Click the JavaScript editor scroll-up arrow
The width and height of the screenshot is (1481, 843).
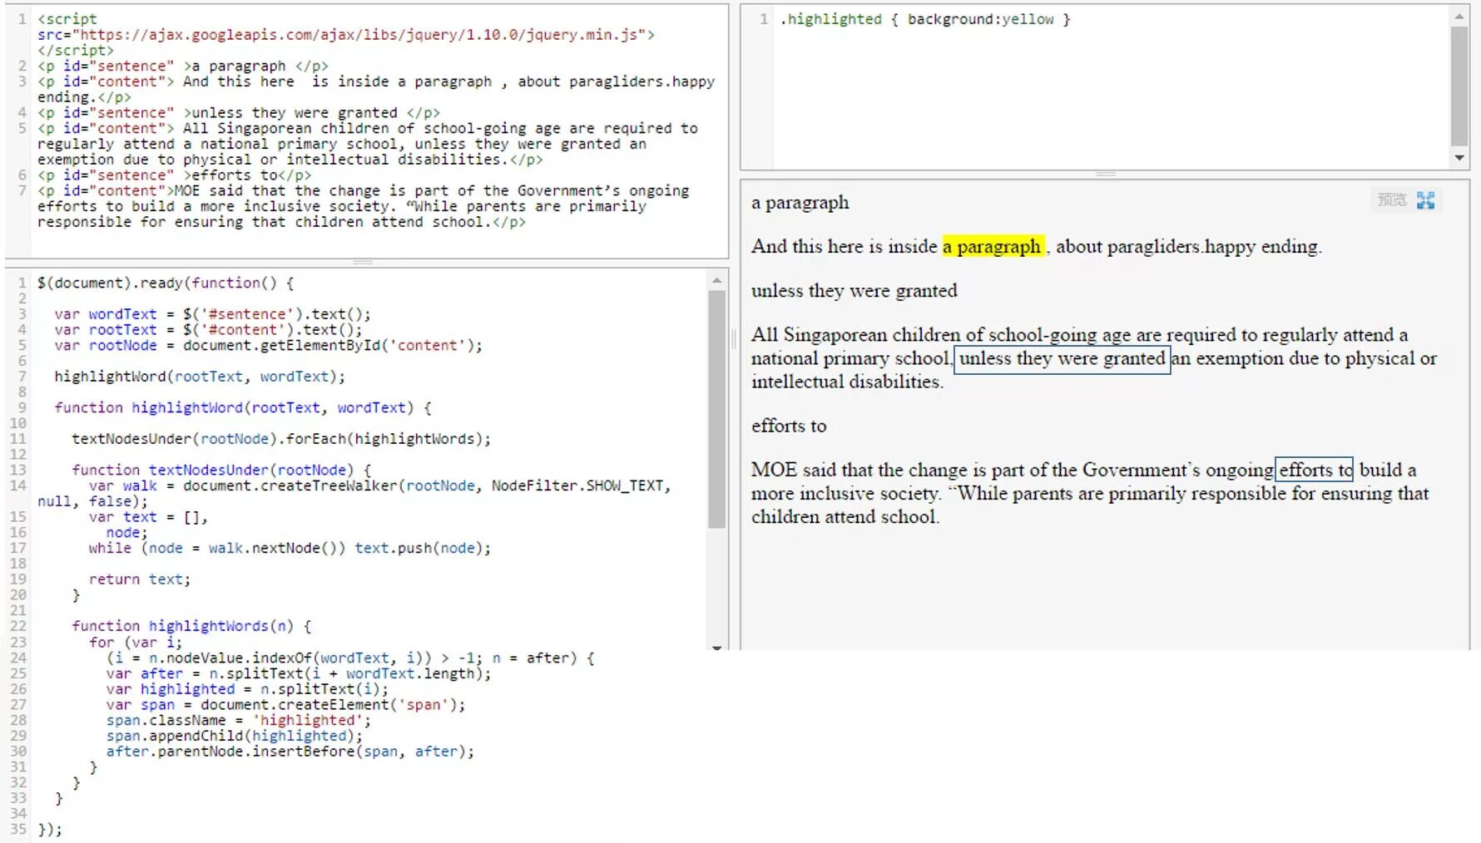coord(716,281)
